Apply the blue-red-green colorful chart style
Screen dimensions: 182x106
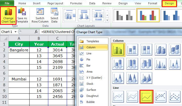click(x=148, y=15)
